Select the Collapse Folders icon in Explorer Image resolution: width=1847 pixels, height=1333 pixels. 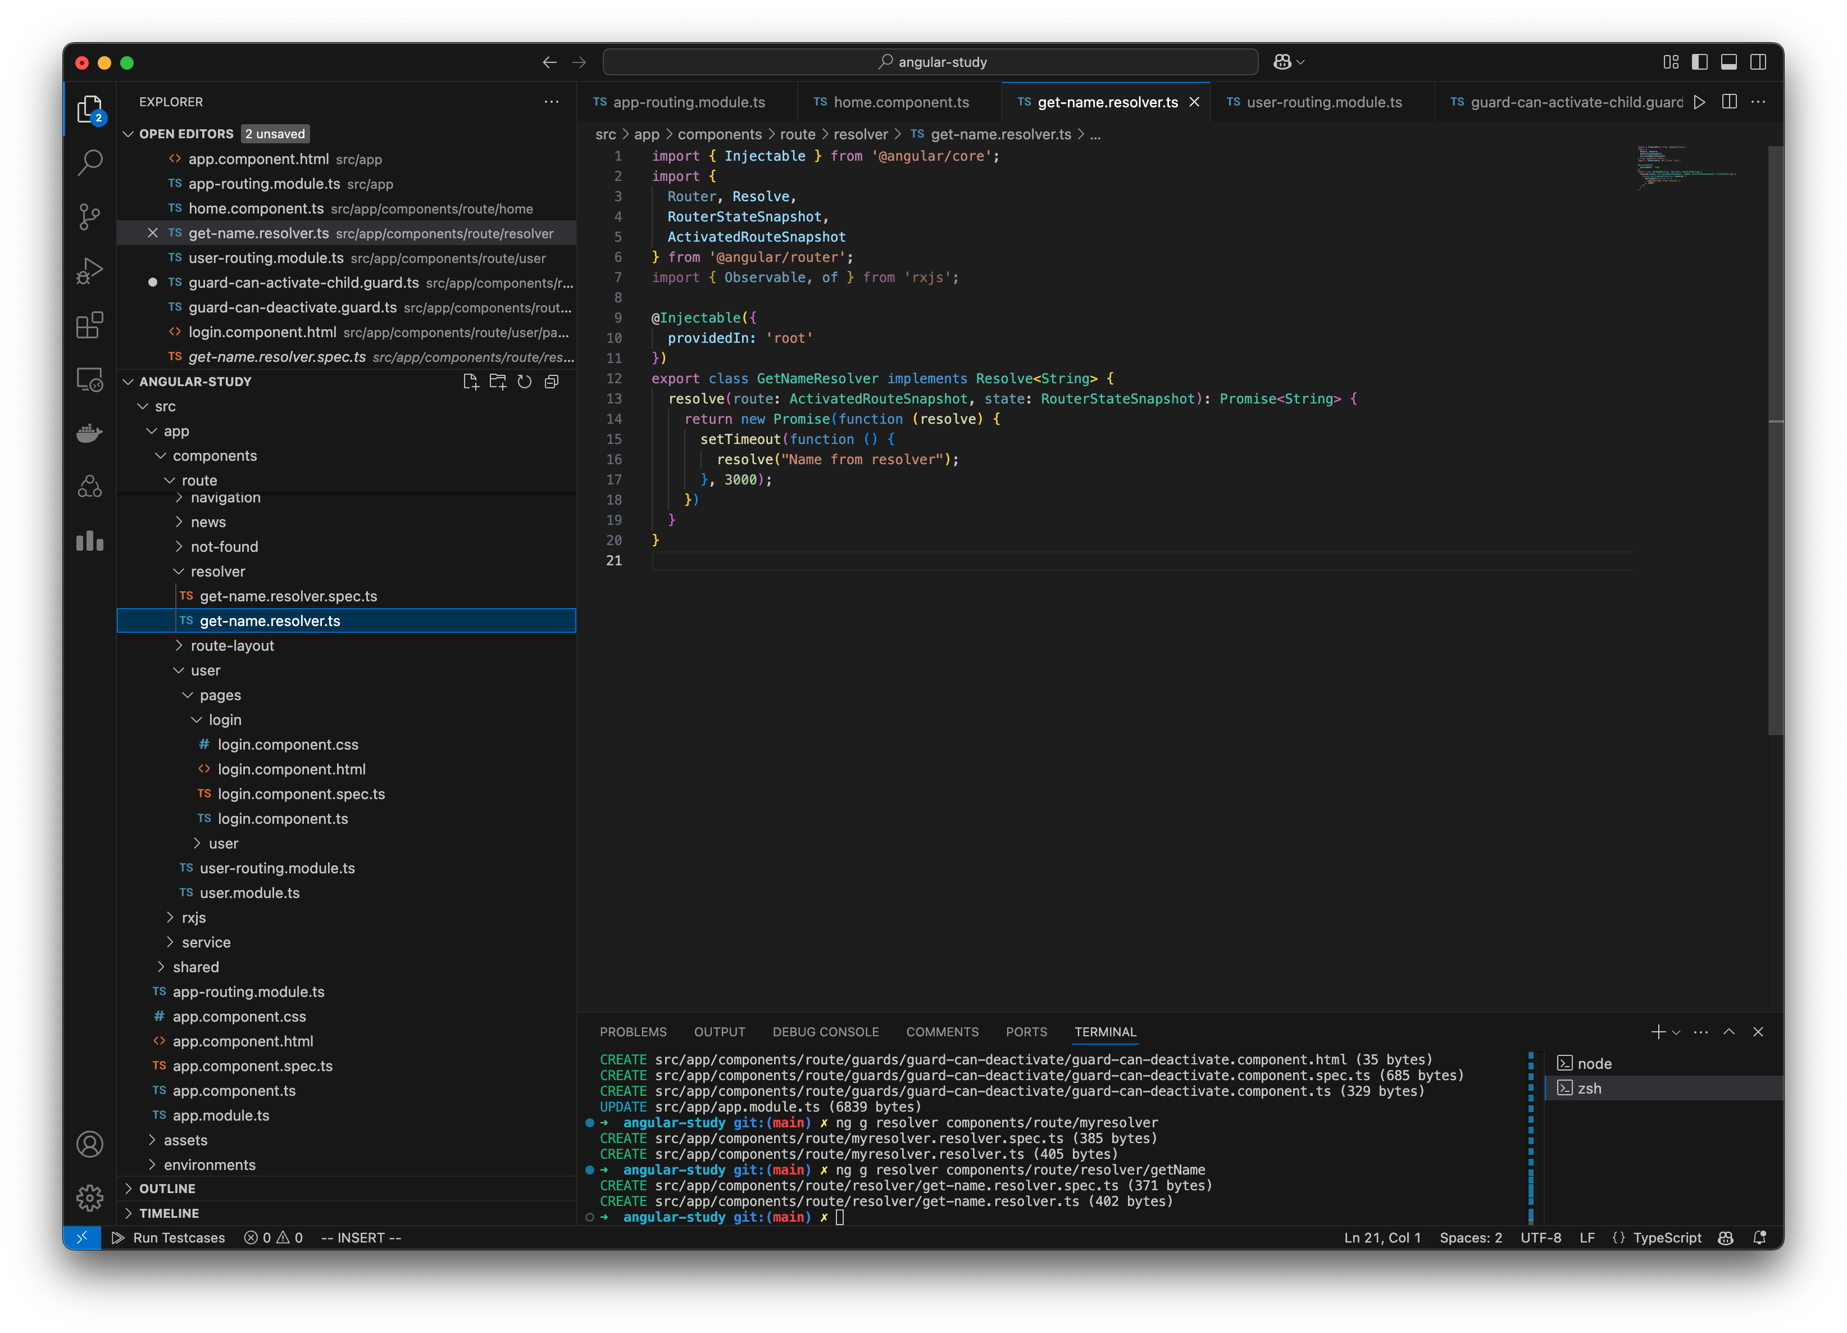point(551,380)
